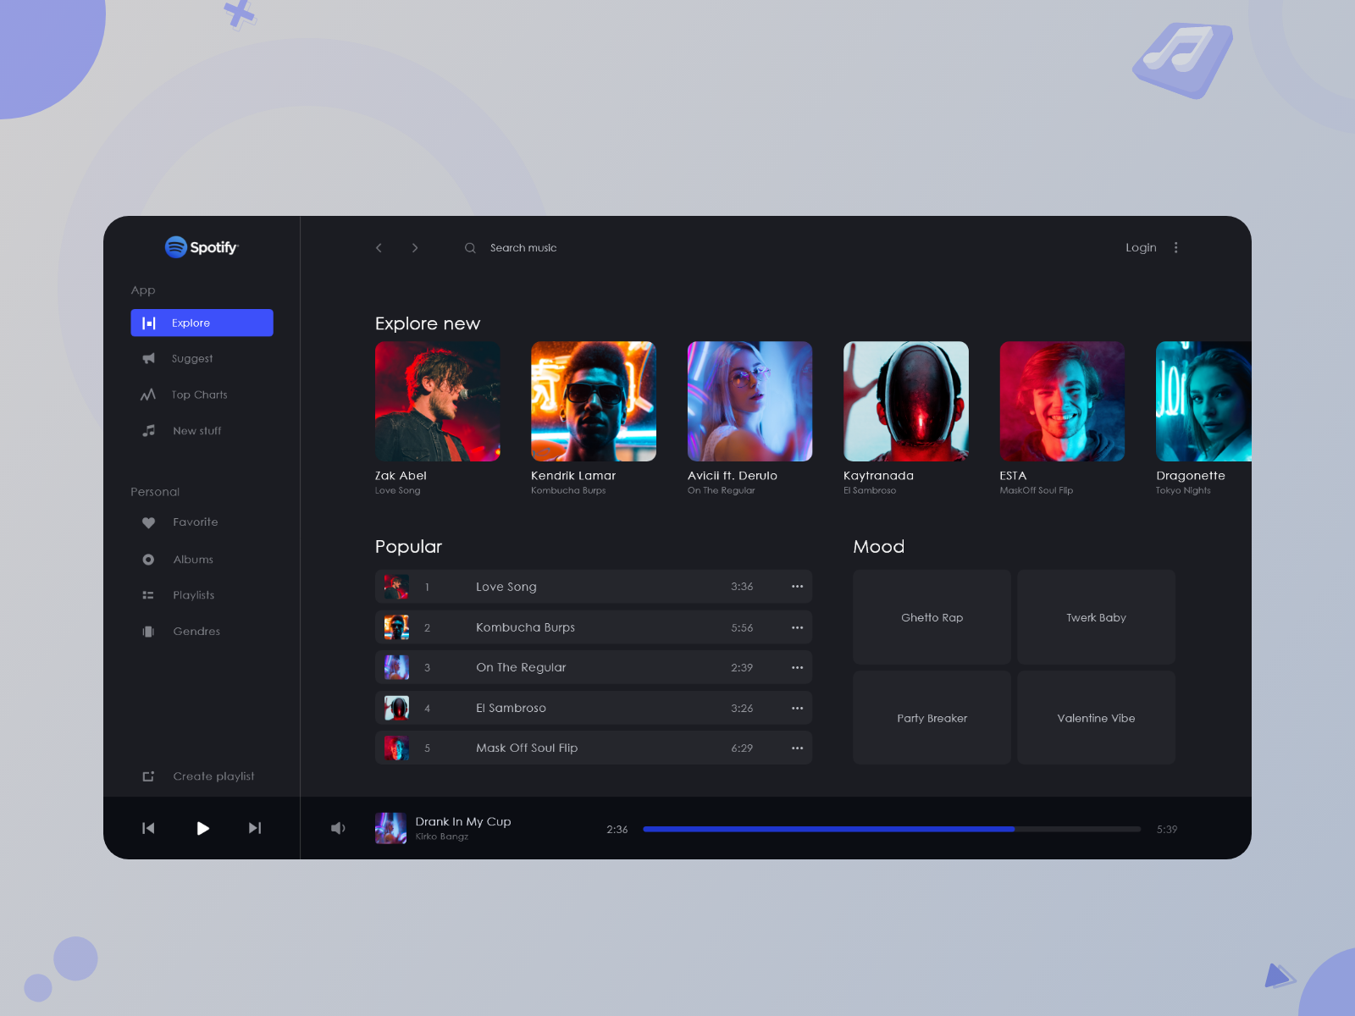This screenshot has height=1016, width=1355.
Task: Click the Tokyo Nights subtitle
Action: (1183, 490)
